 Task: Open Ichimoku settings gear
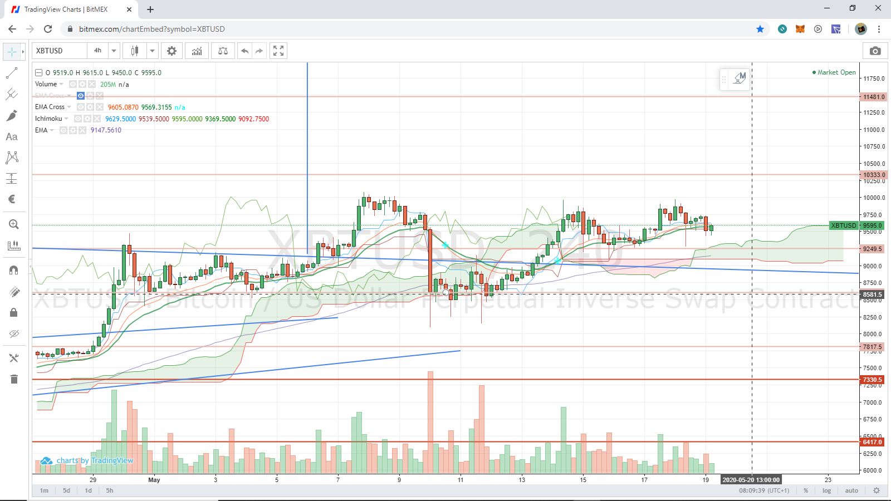(x=87, y=119)
